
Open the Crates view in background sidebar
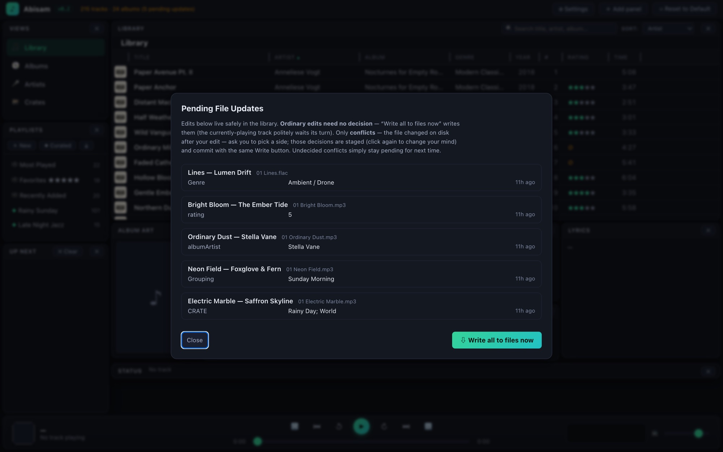click(55, 102)
